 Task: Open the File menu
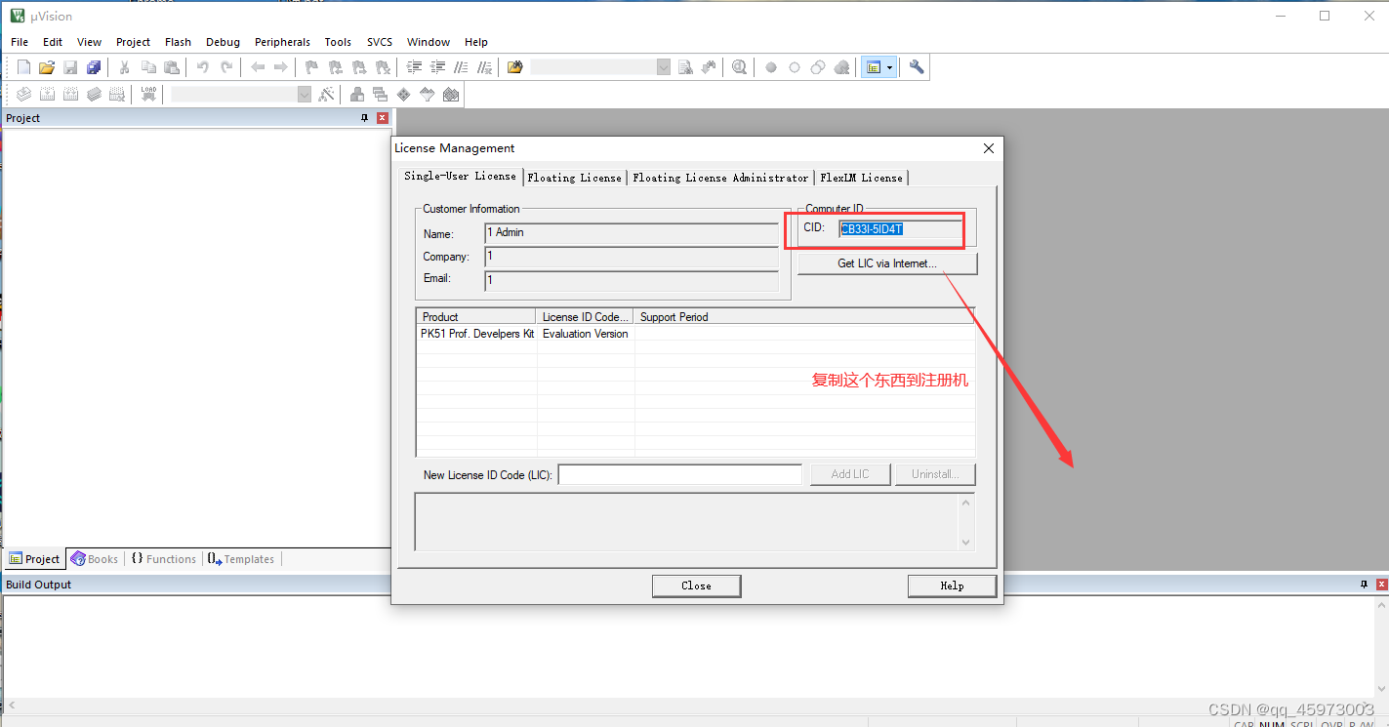click(20, 42)
